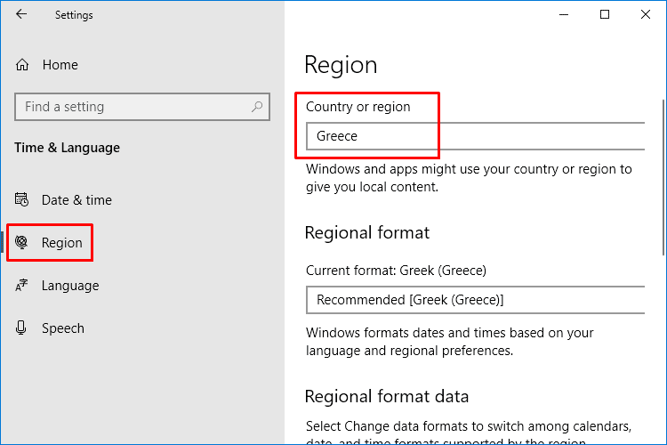
Task: Minimize the Settings window
Action: point(564,14)
